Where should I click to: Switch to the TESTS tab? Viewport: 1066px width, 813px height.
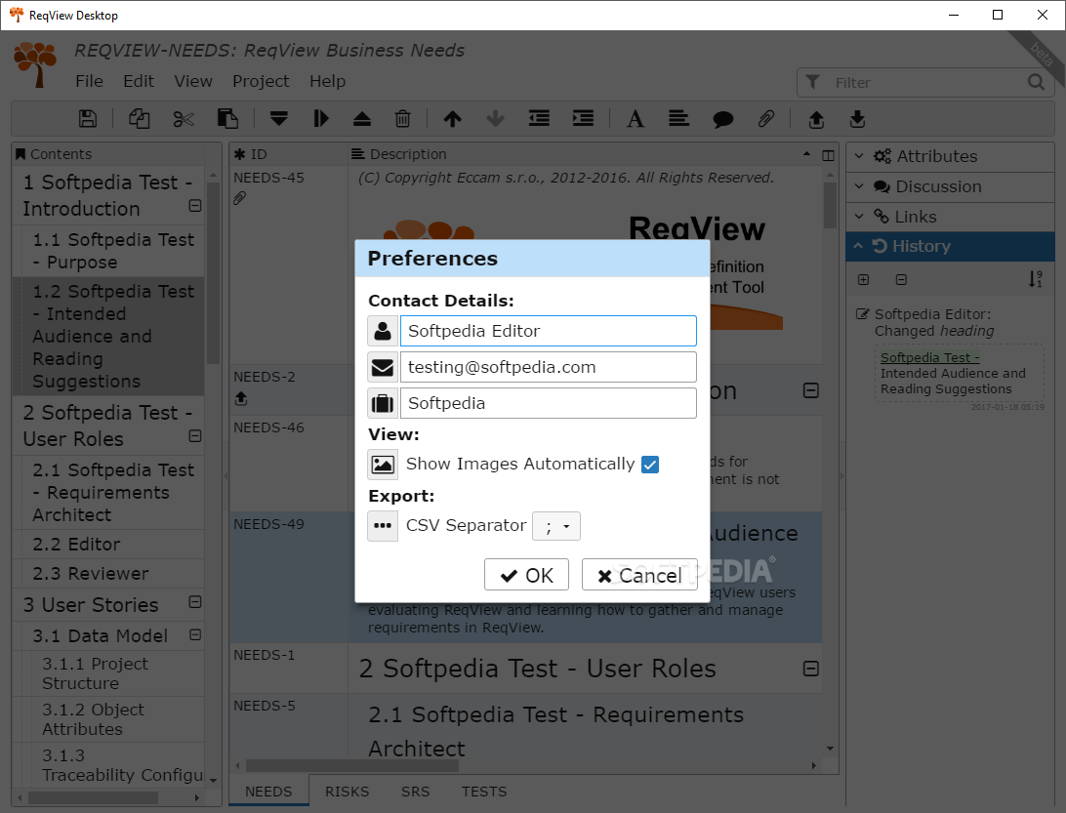pos(484,792)
